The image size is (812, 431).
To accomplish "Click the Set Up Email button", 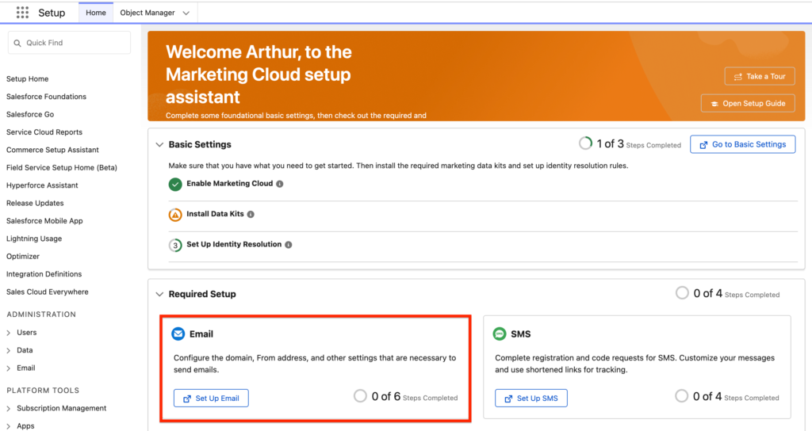I will click(x=211, y=398).
